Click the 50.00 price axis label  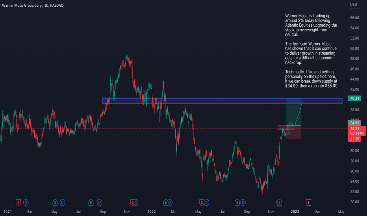[x=354, y=48]
